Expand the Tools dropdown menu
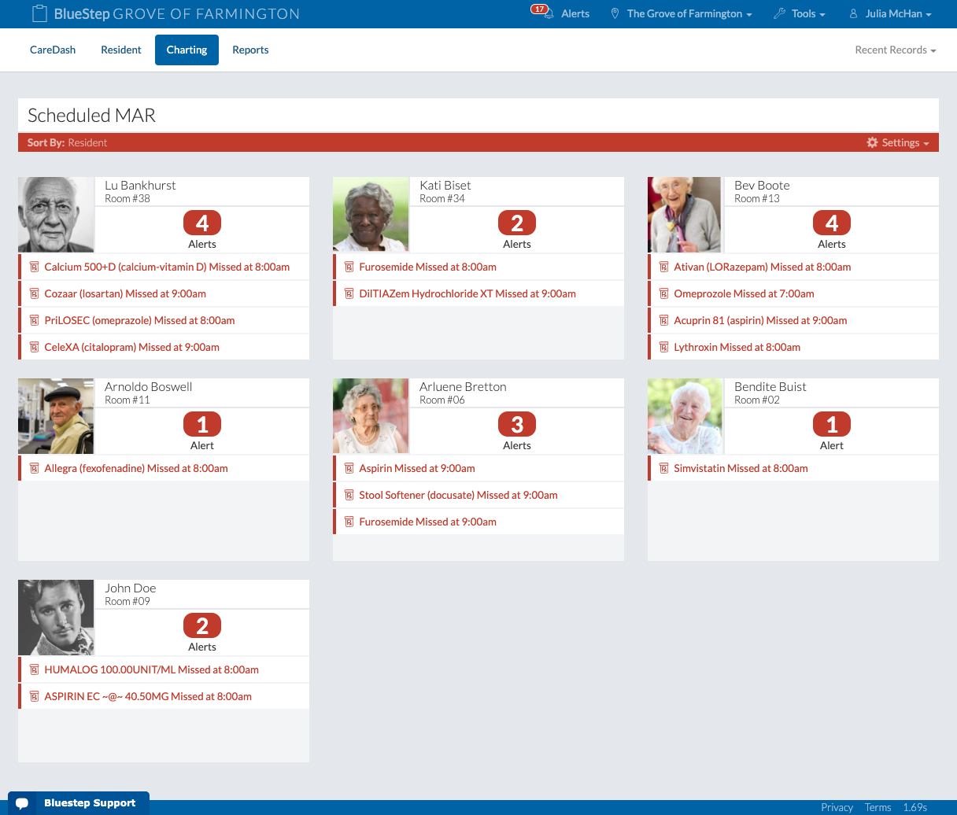The image size is (957, 815). pyautogui.click(x=800, y=13)
